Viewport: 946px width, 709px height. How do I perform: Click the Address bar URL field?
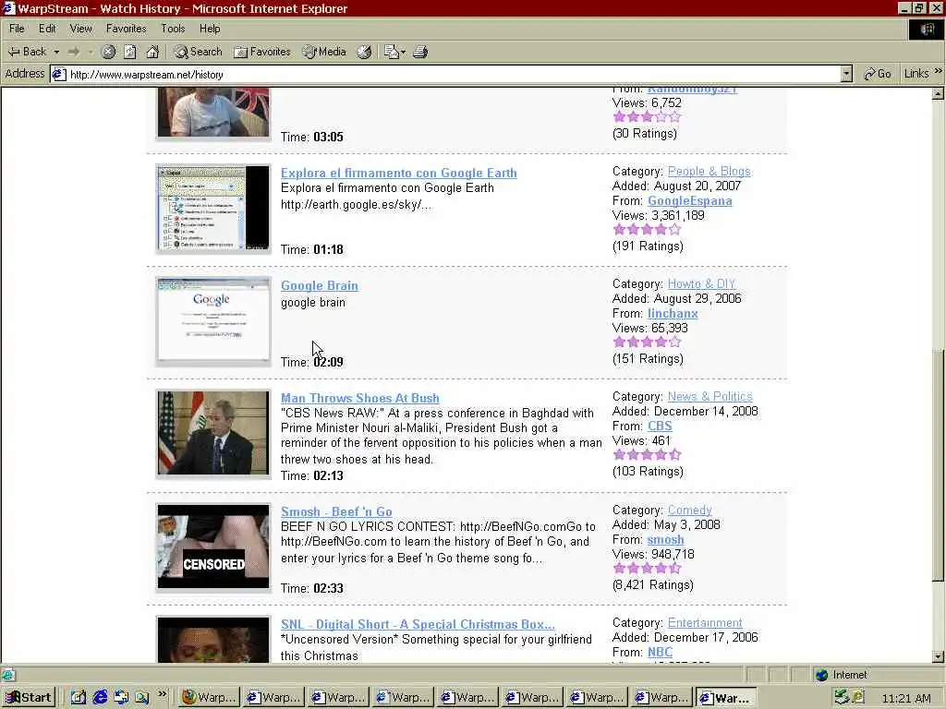click(x=453, y=74)
